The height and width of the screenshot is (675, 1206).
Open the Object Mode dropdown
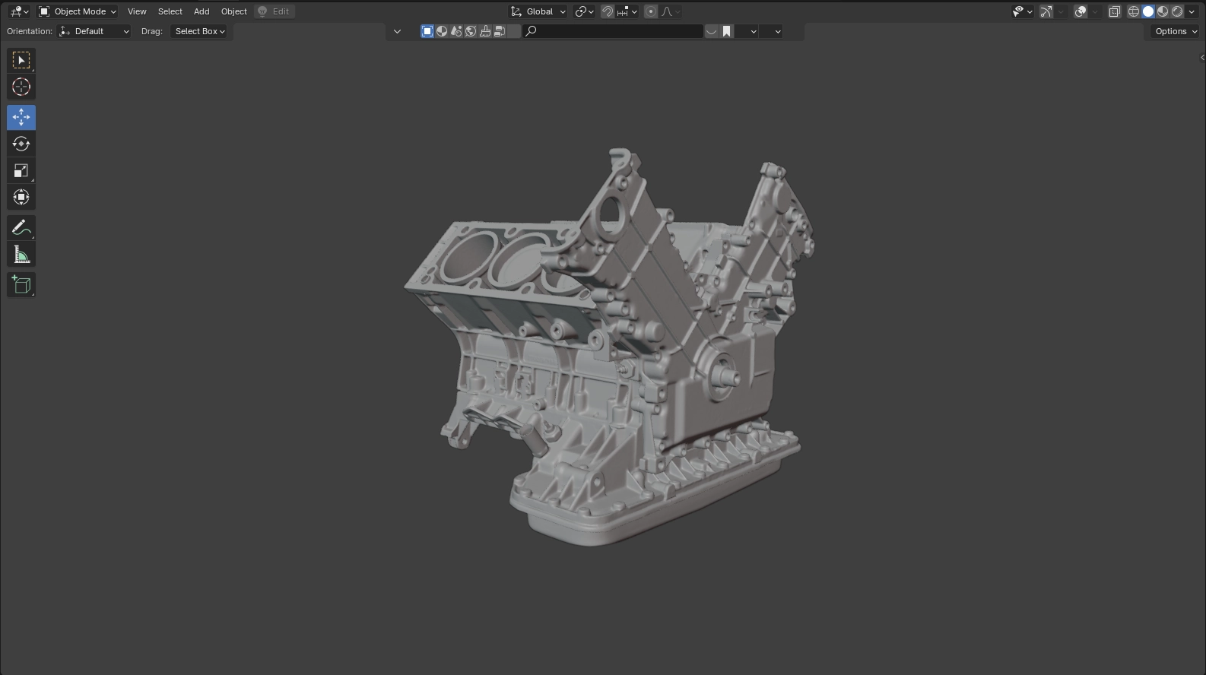pos(78,11)
